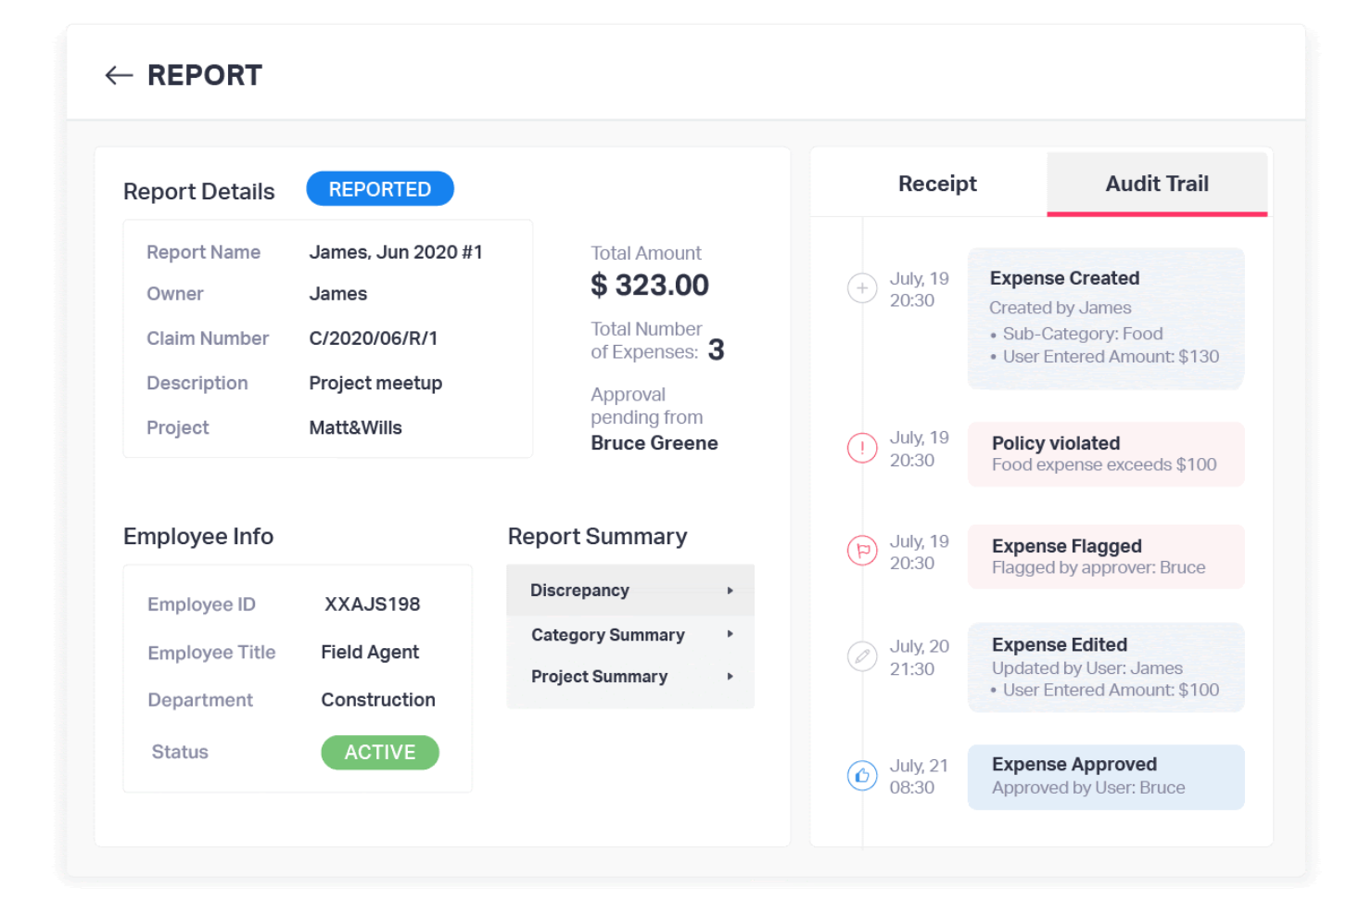The height and width of the screenshot is (915, 1372).
Task: Select claim number C/2020/06/R/1
Action: (374, 337)
